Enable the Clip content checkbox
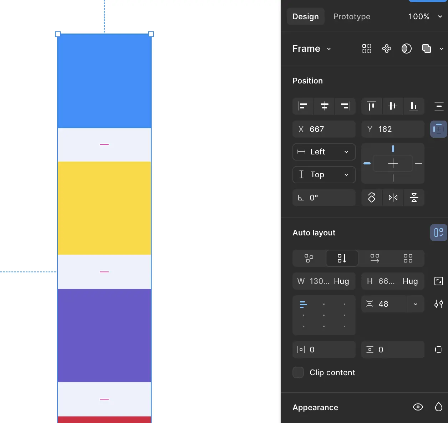This screenshot has height=423, width=448. pos(298,372)
